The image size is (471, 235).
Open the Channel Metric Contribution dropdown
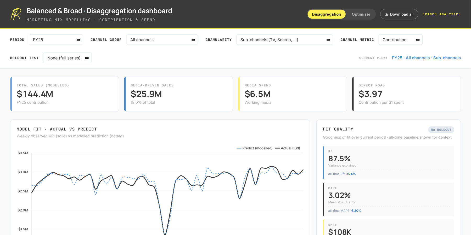click(400, 40)
